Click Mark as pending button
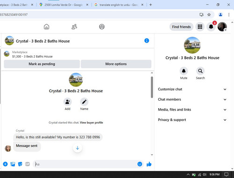This screenshot has height=178, width=234. click(x=42, y=64)
